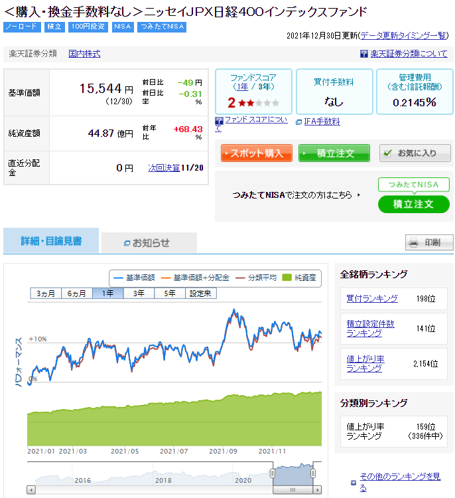Click the 1年 link in ファンドスコア box
Viewport: 455px width, 498px height.
(x=243, y=87)
